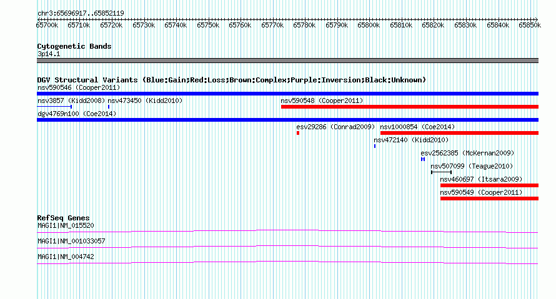The width and height of the screenshot is (556, 299).
Task: Click the chr3:65696917..65852119 region label
Action: pos(81,13)
